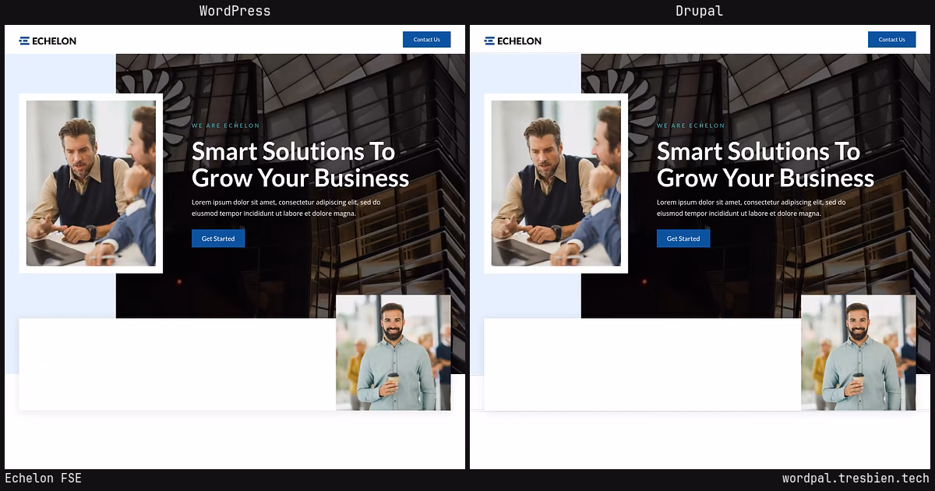Open Contact Us in the Drupal panel
The width and height of the screenshot is (935, 491).
point(891,40)
